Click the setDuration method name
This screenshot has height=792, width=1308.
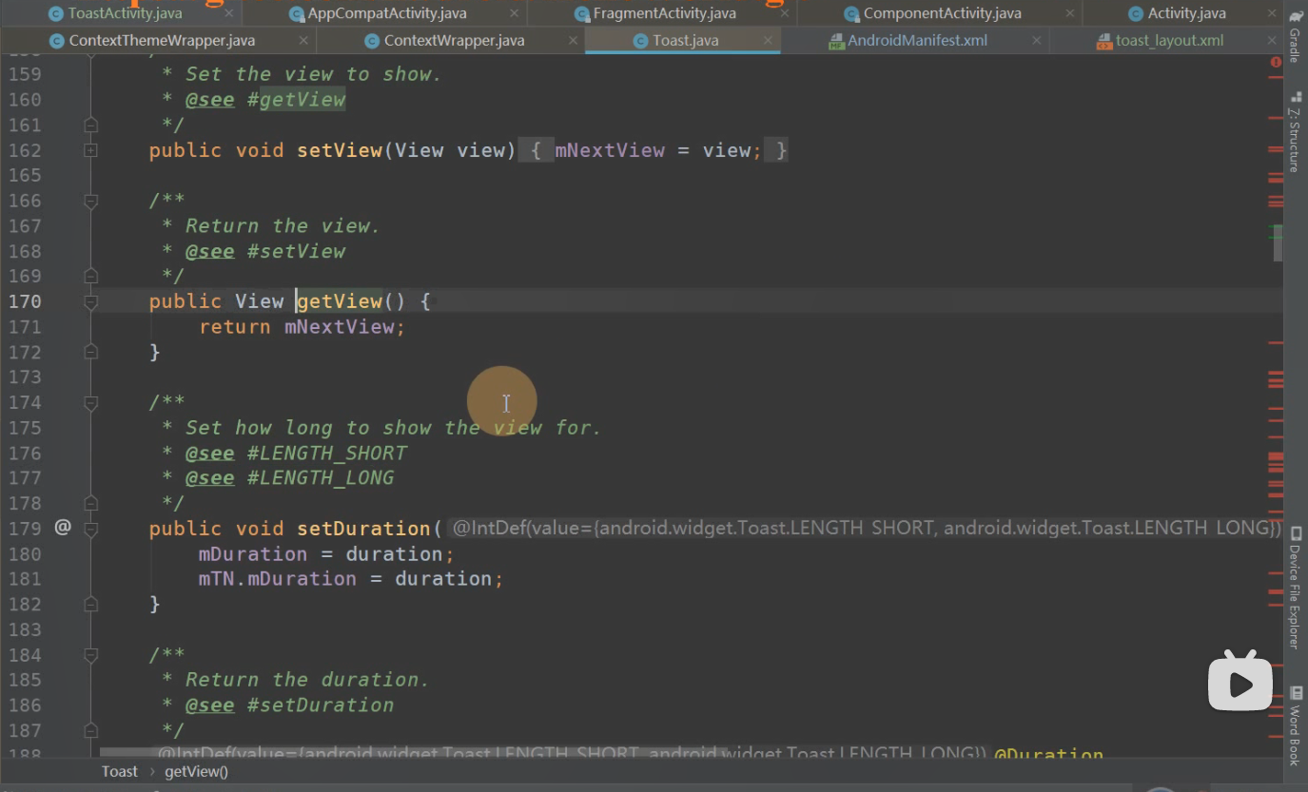tap(364, 528)
